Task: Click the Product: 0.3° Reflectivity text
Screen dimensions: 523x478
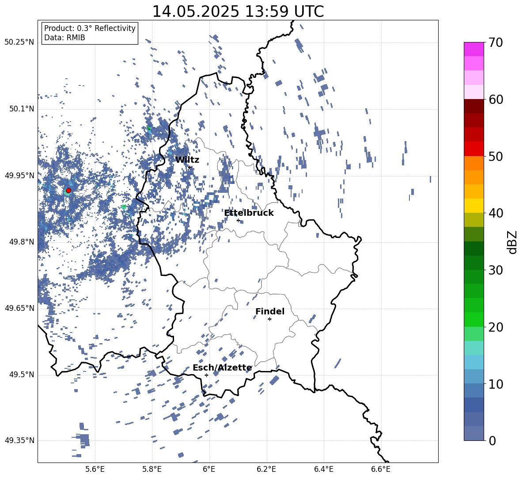Action: 90,28
